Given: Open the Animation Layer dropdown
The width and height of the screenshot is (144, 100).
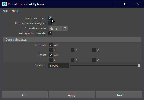Looking at the screenshot, I should coord(58,28).
